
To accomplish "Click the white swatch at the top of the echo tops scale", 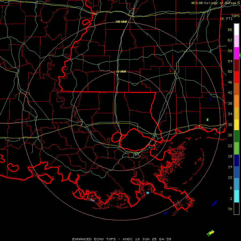I will 236,29.
